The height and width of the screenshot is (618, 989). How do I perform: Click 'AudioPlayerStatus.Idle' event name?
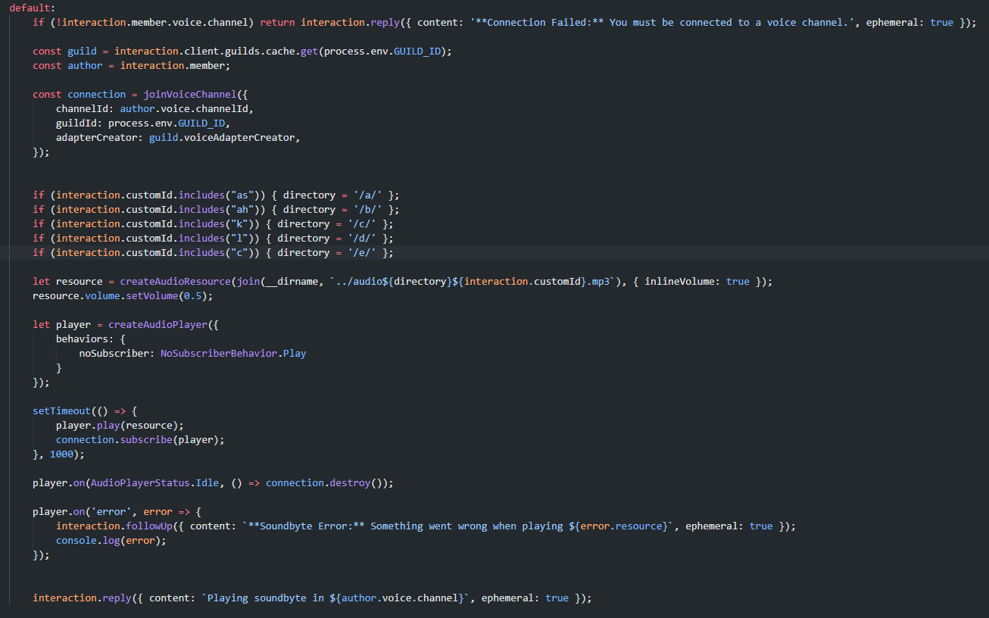154,482
